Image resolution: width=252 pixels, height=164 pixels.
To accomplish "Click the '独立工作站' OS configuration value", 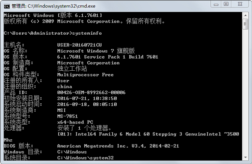I will pyautogui.click(x=72, y=69).
